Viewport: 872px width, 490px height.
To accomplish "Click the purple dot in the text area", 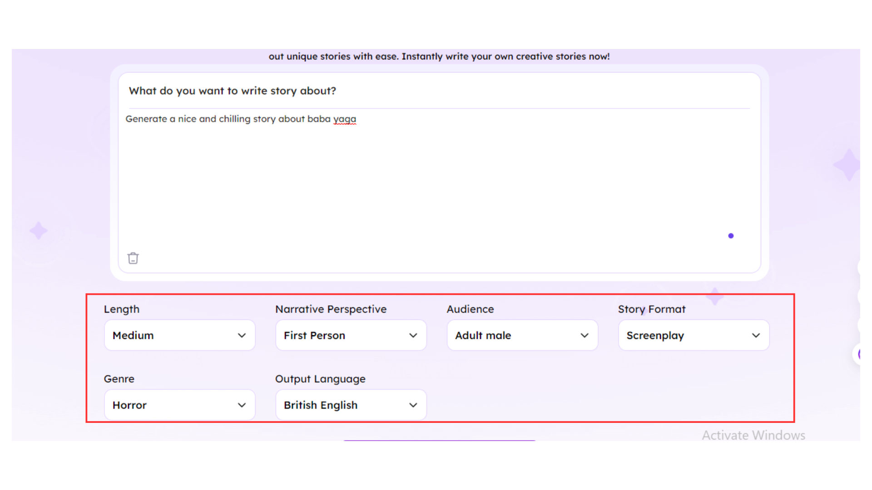I will (x=731, y=236).
